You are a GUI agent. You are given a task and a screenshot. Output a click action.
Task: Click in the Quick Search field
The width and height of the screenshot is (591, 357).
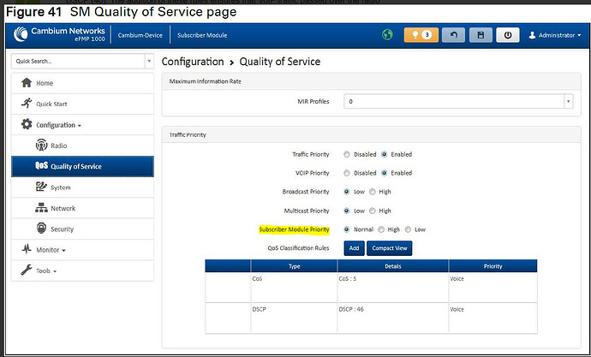[x=79, y=61]
